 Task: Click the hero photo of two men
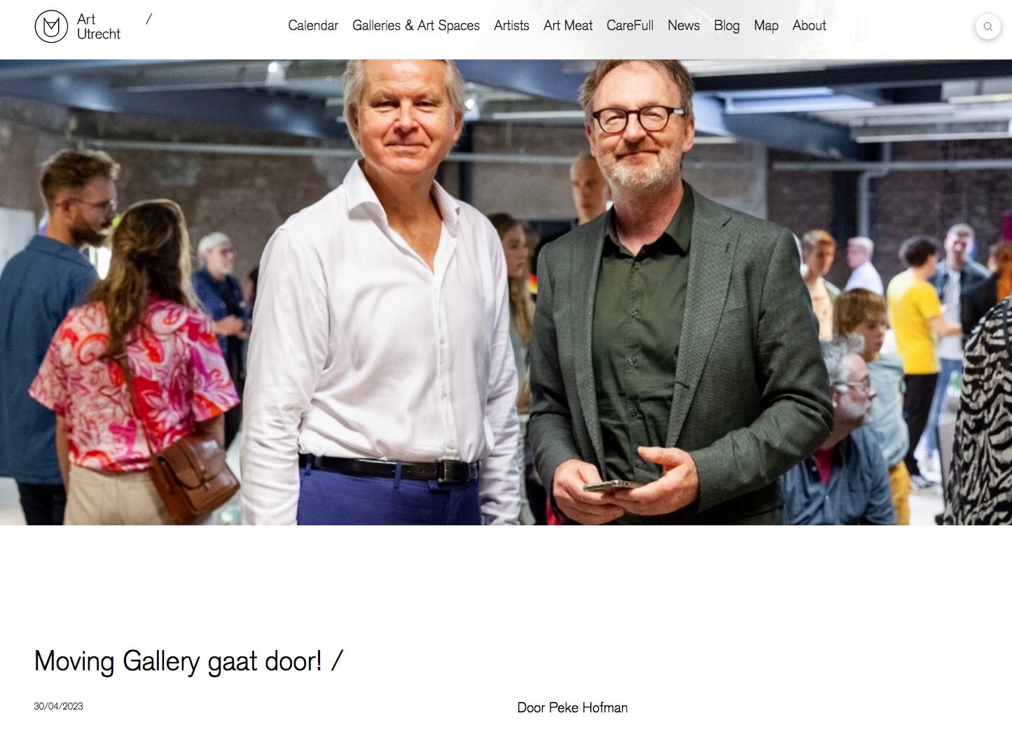[506, 292]
